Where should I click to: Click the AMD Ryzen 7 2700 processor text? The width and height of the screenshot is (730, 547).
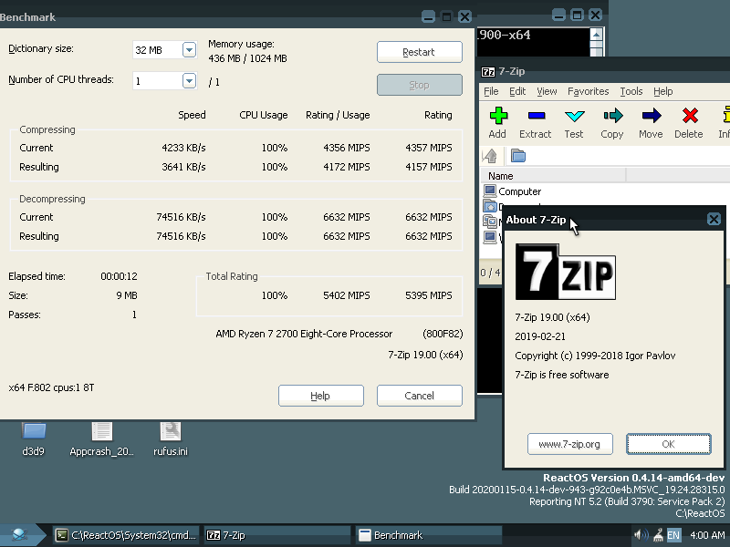(x=304, y=334)
